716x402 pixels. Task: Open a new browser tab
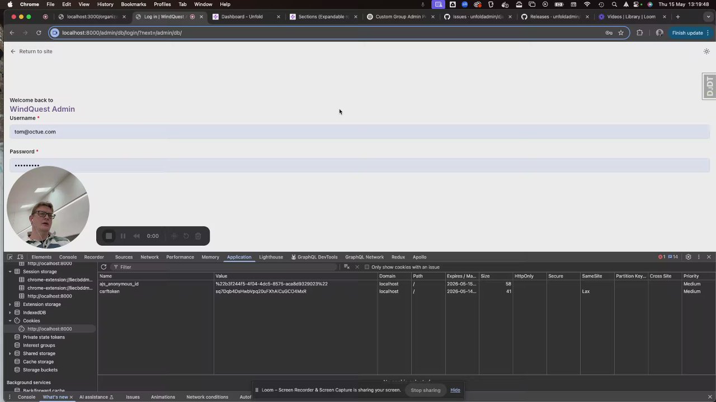click(x=678, y=17)
